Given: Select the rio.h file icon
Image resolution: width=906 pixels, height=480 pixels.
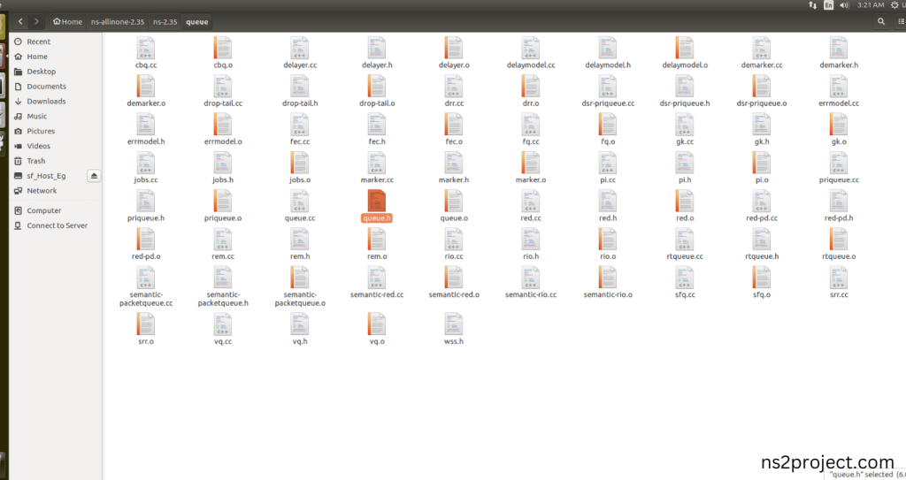Looking at the screenshot, I should 531,240.
